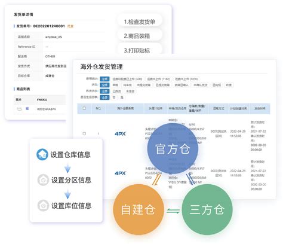Click the 海外仓发货管理 page title
283x244 pixels.
tap(101, 66)
